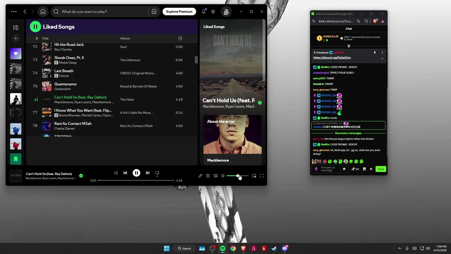This screenshot has width=451, height=254.
Task: Expand the pinned message chevron
Action: coord(382,59)
